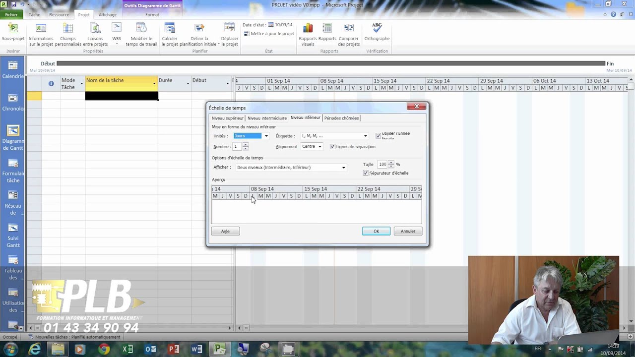Switch to the Ressource ribbon tab
The image size is (635, 357).
click(x=59, y=15)
